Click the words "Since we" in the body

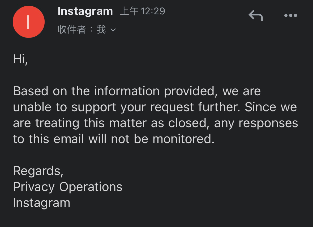(271, 107)
